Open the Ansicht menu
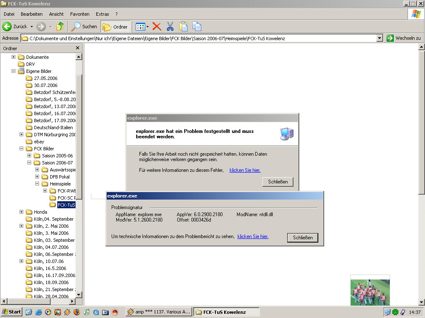Viewport: 425px width, 318px height. tap(56, 14)
